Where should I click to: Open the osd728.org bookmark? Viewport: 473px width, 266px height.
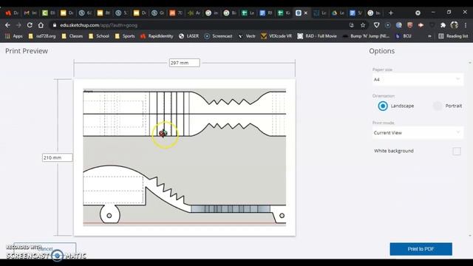(42, 36)
